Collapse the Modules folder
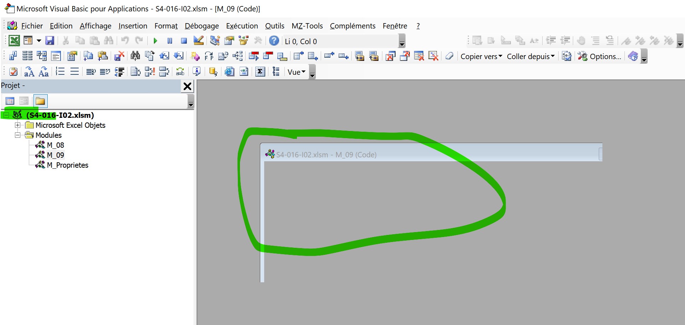The image size is (685, 325). [x=17, y=135]
